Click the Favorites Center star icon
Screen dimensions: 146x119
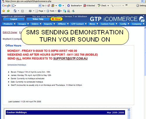[3, 11]
